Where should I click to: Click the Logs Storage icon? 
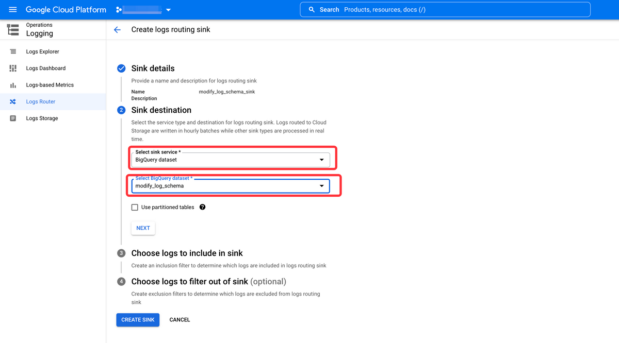click(x=13, y=118)
